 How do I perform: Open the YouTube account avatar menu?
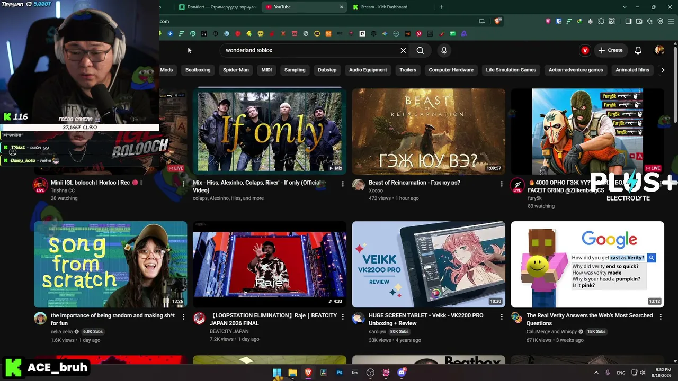(659, 50)
